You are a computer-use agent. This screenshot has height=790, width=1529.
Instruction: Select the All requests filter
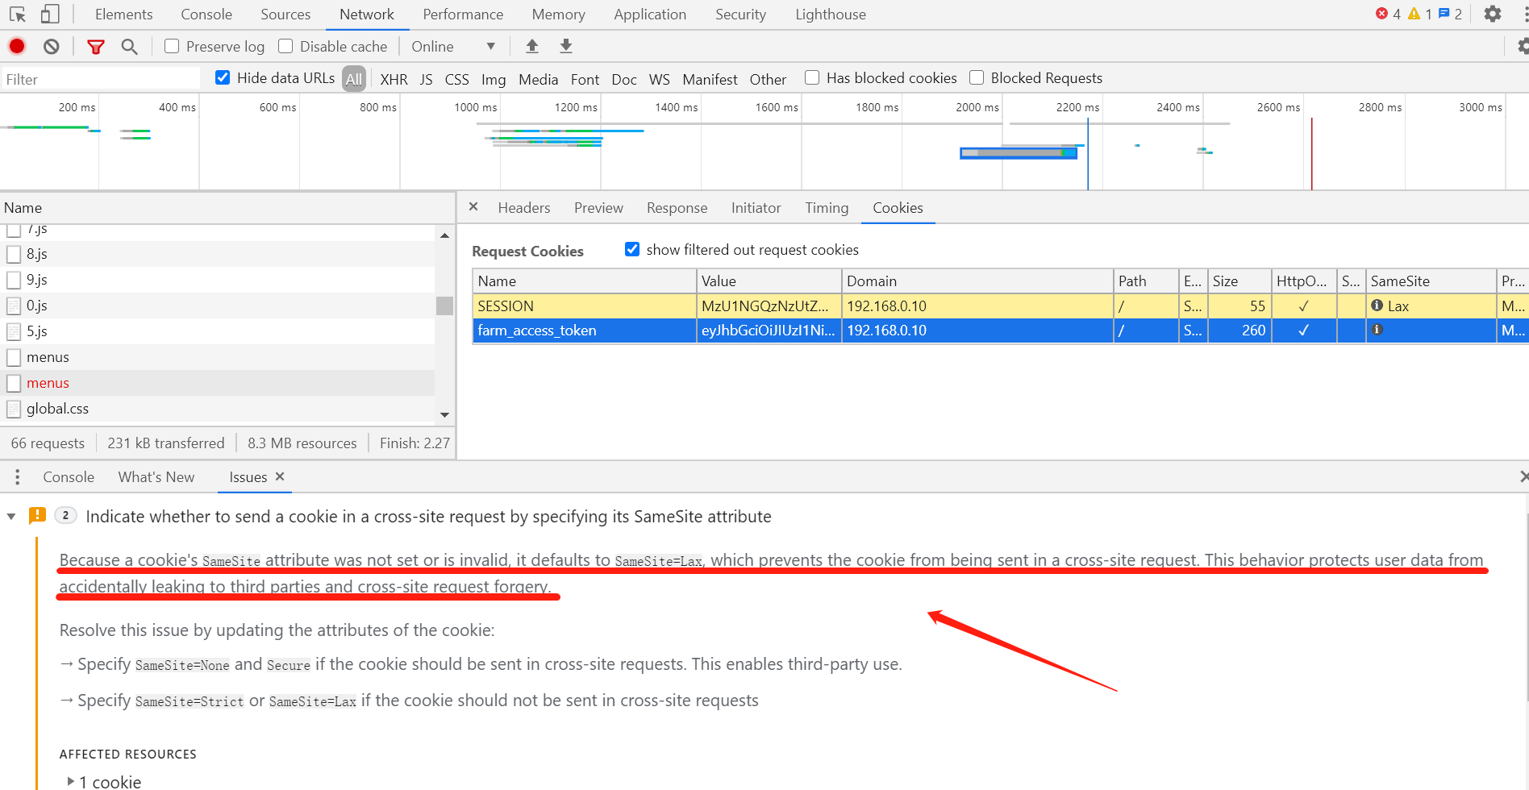click(x=353, y=78)
